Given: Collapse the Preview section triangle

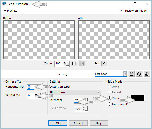Looking at the screenshot, I should (5, 11).
